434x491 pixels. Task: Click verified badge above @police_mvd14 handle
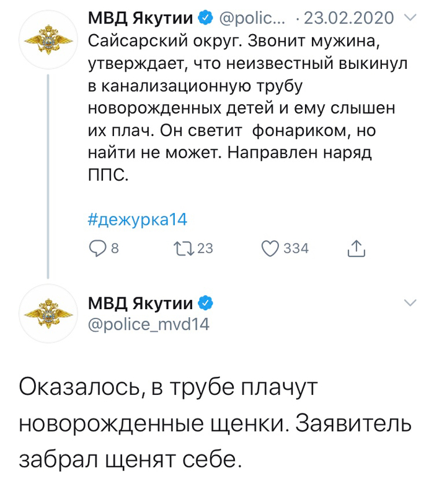205,304
